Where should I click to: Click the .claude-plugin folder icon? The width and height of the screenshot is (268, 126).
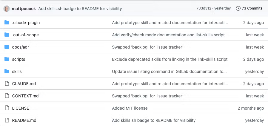coord(7,23)
